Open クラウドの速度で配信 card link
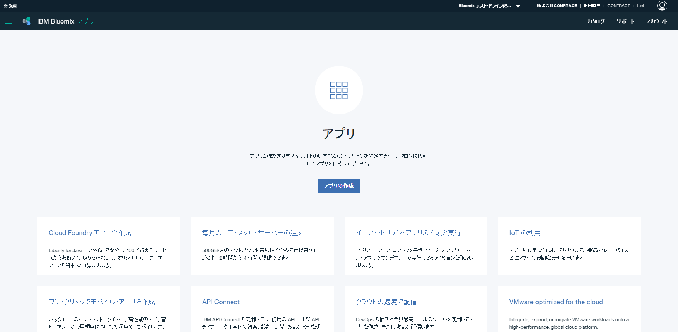The image size is (678, 332). 386,302
